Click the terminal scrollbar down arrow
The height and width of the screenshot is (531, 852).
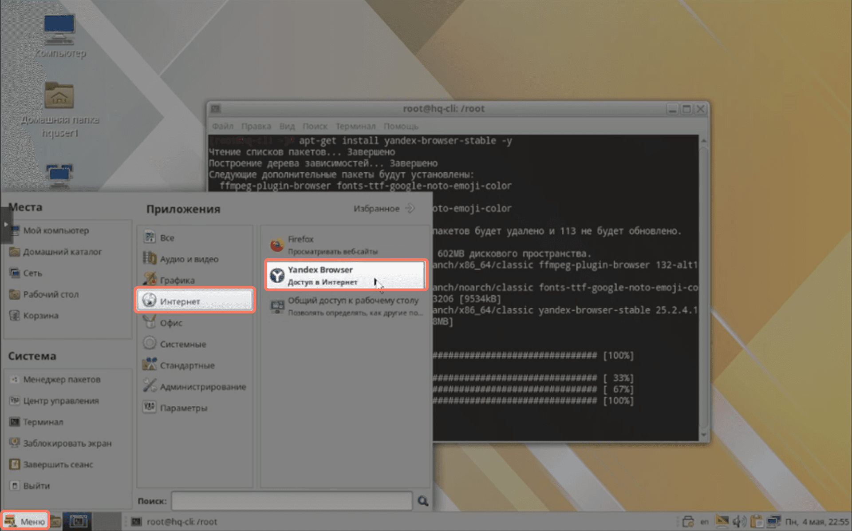703,435
